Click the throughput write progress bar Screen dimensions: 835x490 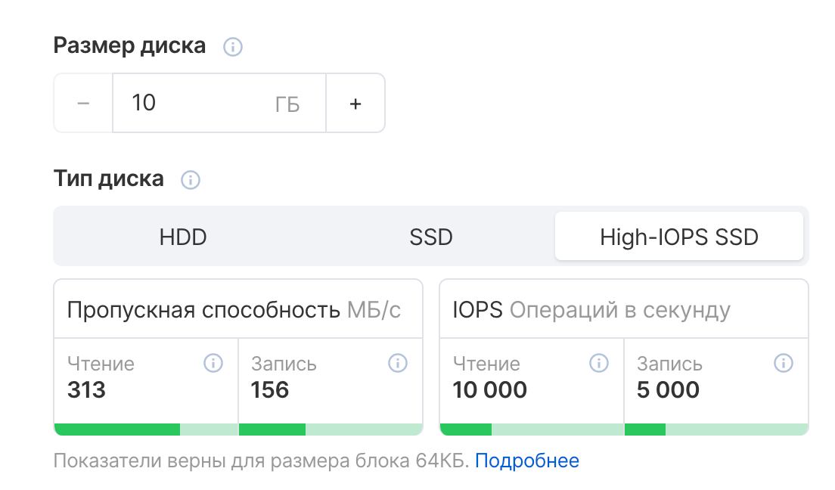click(331, 430)
